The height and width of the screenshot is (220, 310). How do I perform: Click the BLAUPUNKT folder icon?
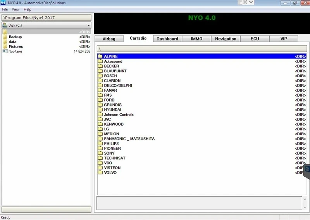pos(100,71)
